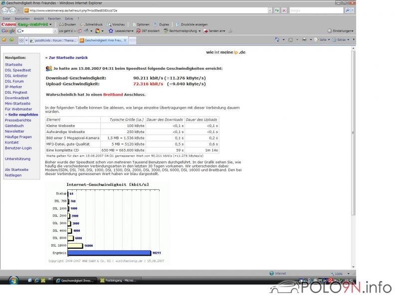
Task: Close the Geschwindigkeit Ihres Freundes tab
Action: [125, 40]
